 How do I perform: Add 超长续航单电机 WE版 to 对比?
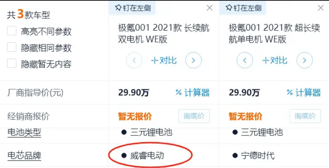[274, 60]
